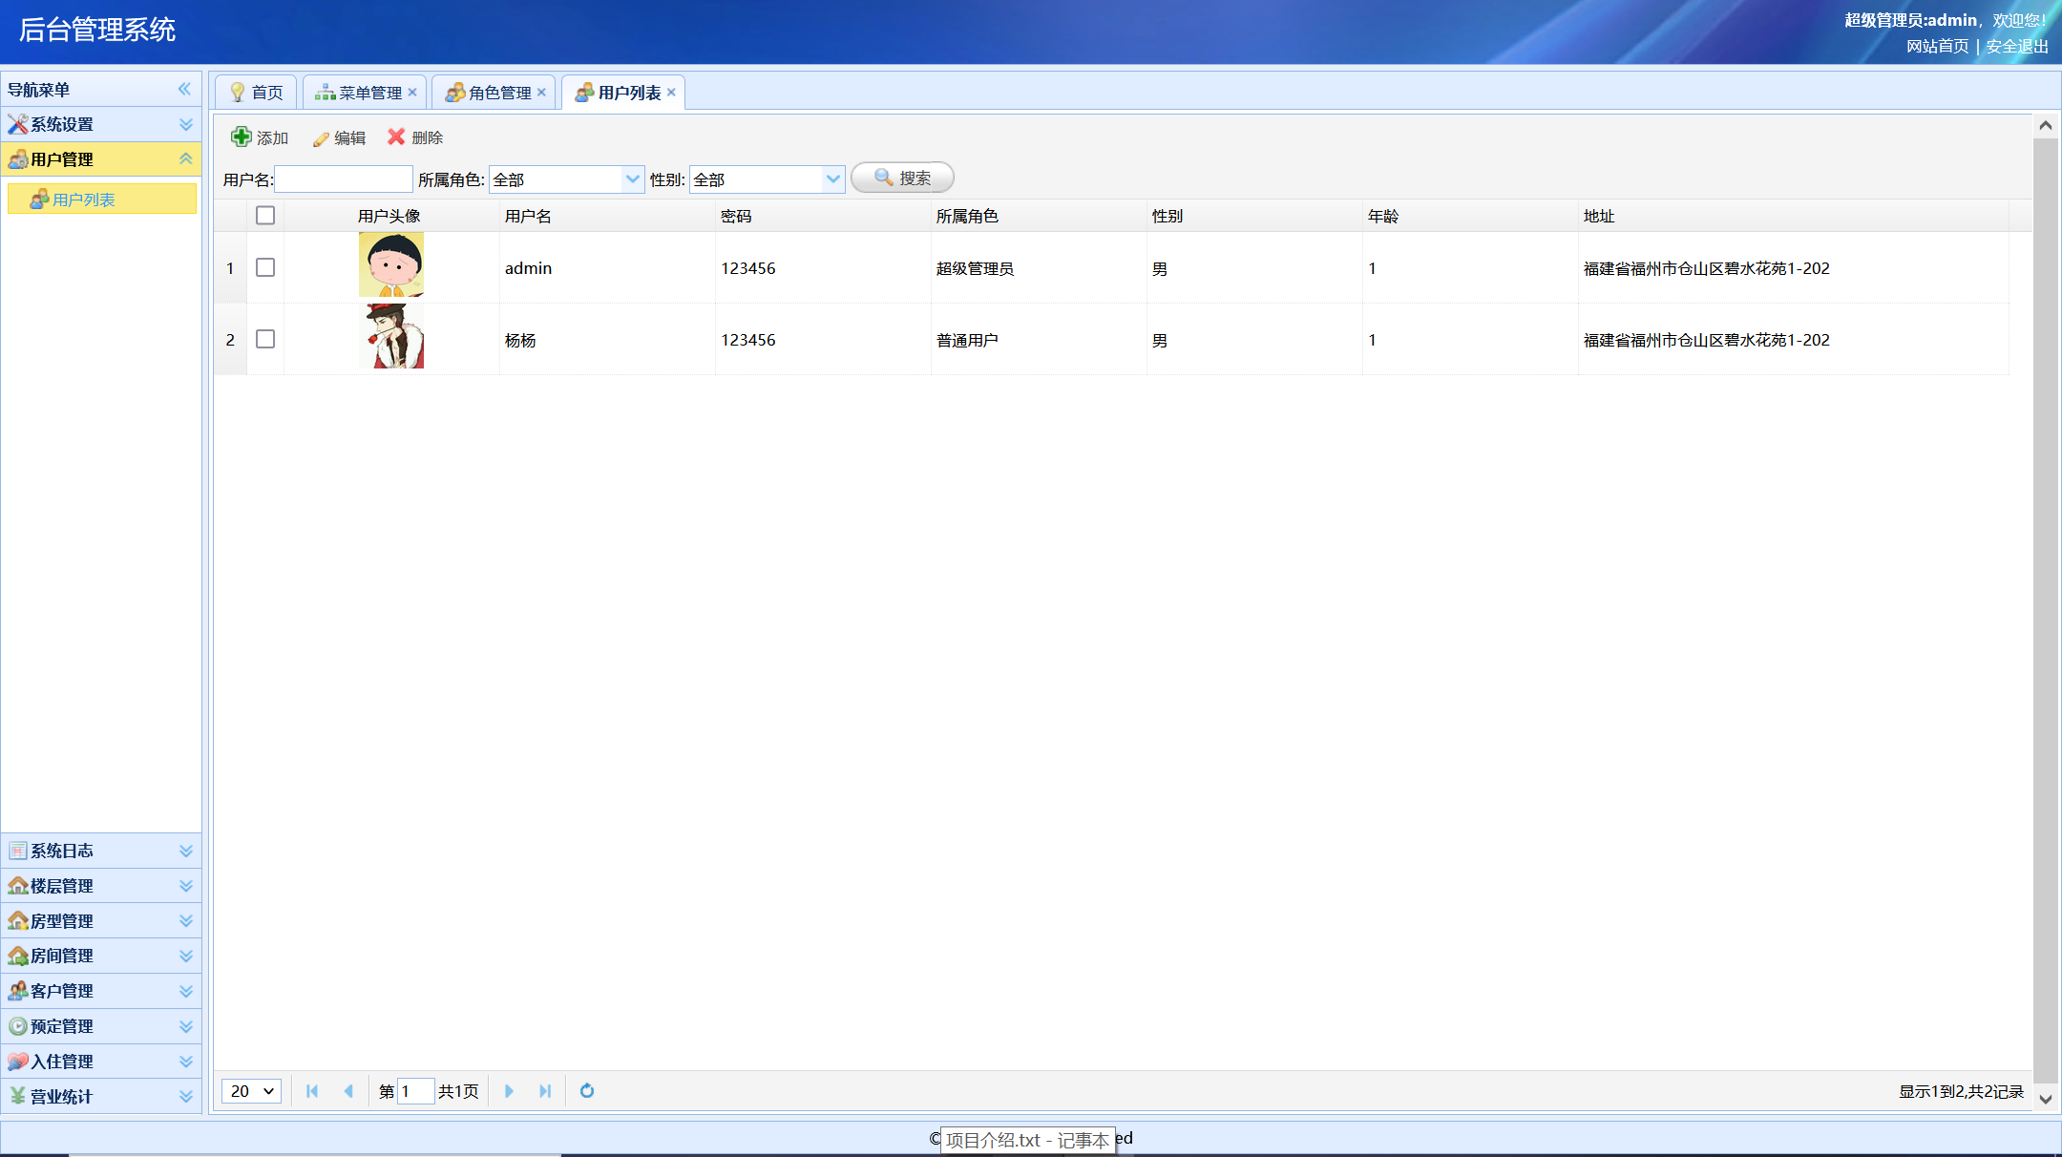The width and height of the screenshot is (2062, 1157).
Task: Click the vertical scrollbar up arrow
Action: (x=2045, y=125)
